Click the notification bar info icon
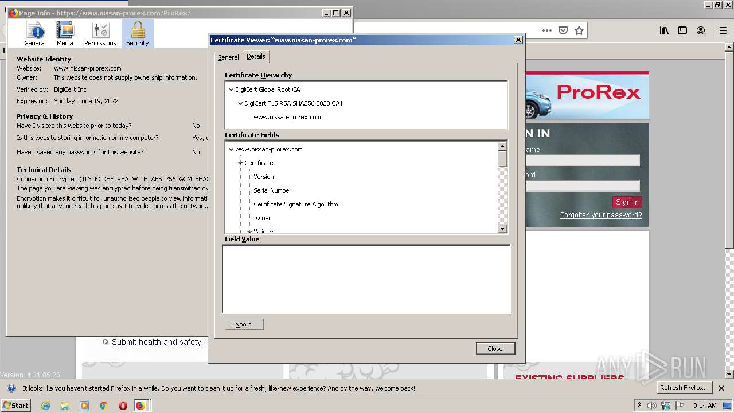The width and height of the screenshot is (734, 413). [x=11, y=388]
